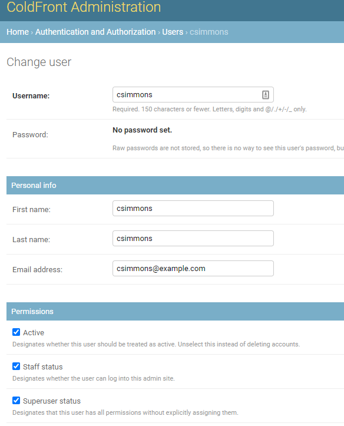Click the Personal info section header
The width and height of the screenshot is (344, 426).
[x=175, y=185]
